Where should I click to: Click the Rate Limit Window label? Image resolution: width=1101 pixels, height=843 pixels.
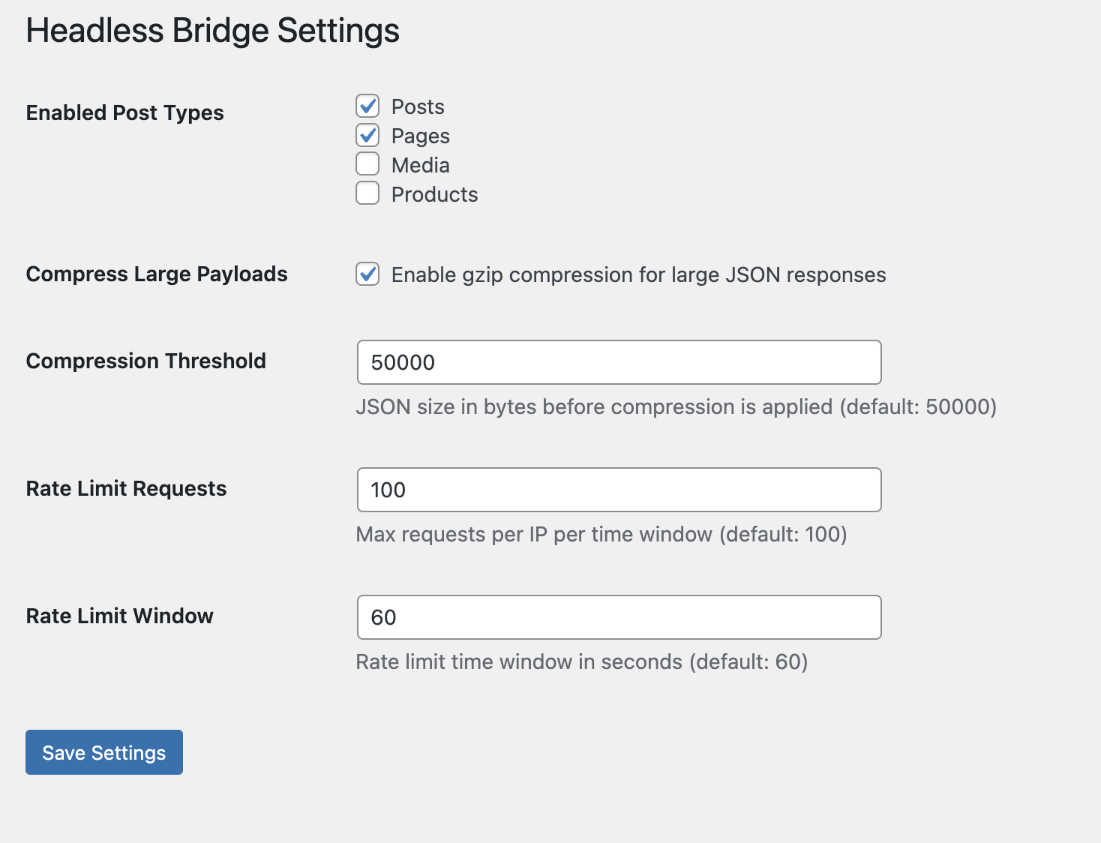pyautogui.click(x=119, y=616)
